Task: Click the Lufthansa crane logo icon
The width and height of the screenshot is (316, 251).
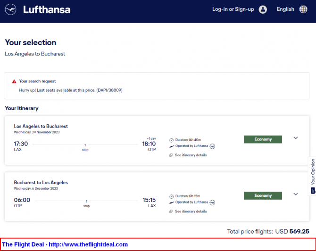Action: (11, 9)
